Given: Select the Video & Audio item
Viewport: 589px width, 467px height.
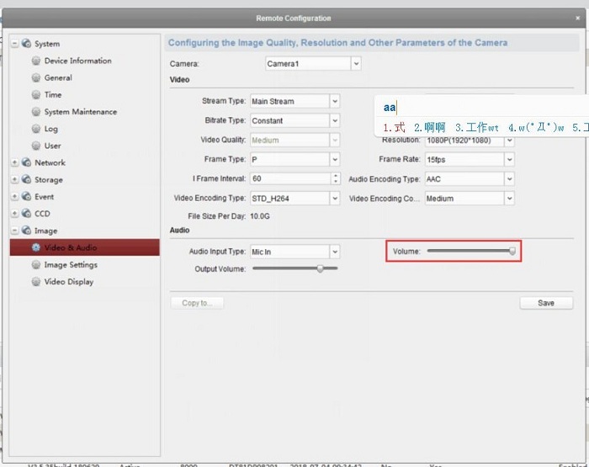Looking at the screenshot, I should click(x=85, y=247).
